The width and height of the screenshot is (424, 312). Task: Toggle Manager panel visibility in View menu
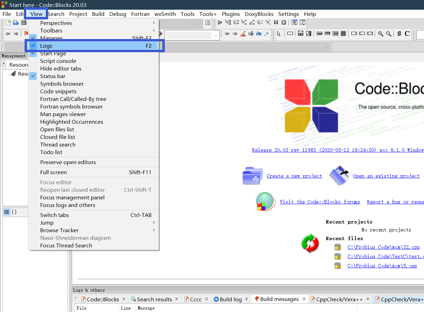pos(94,38)
